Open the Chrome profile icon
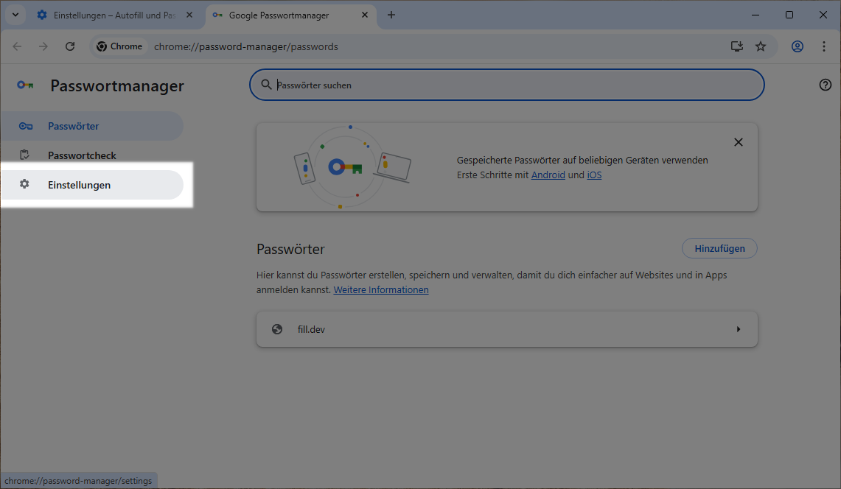The width and height of the screenshot is (841, 489). 798,46
